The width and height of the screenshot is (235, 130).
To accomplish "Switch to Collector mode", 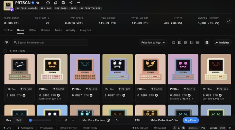I will point(193,128).
